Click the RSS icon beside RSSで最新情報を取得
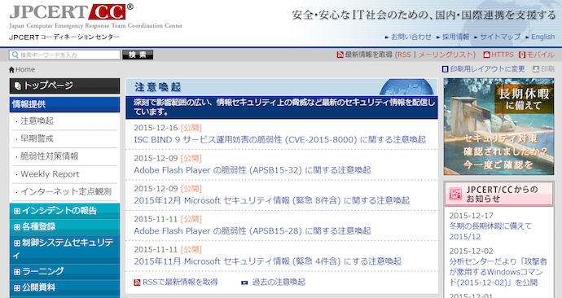The width and height of the screenshot is (562, 298). (x=137, y=283)
